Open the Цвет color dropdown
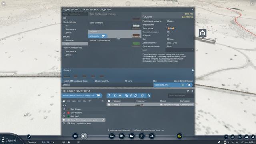 (x=180, y=50)
